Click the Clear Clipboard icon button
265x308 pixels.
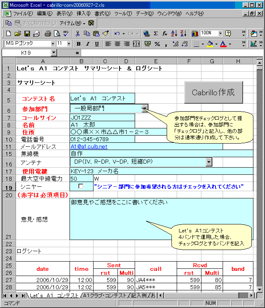click(x=91, y=23)
